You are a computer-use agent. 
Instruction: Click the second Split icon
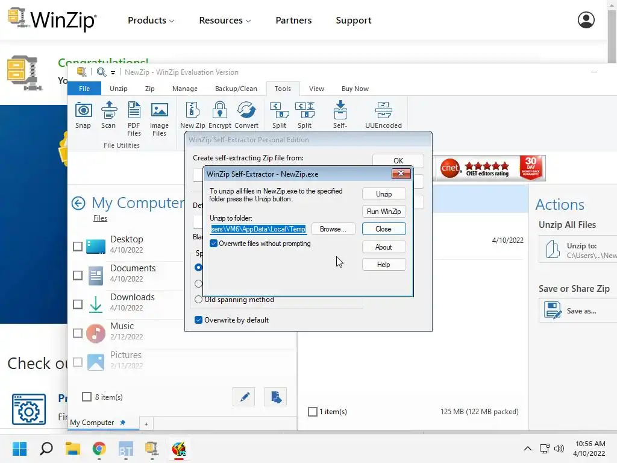[x=304, y=110]
